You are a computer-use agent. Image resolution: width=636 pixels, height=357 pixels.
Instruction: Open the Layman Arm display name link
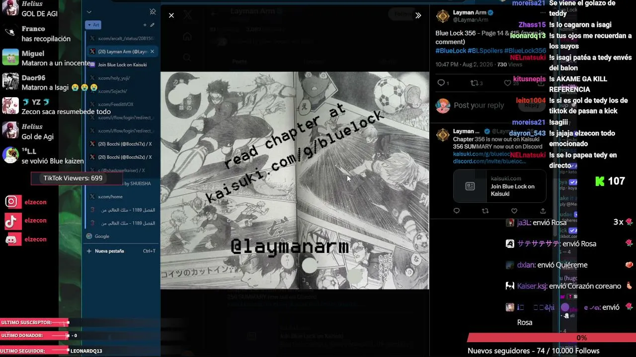[469, 12]
